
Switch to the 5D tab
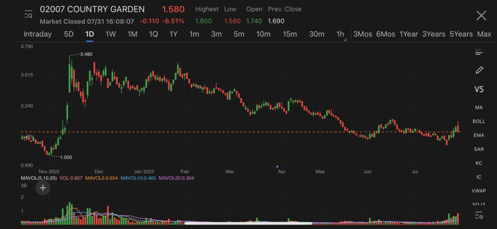(69, 34)
